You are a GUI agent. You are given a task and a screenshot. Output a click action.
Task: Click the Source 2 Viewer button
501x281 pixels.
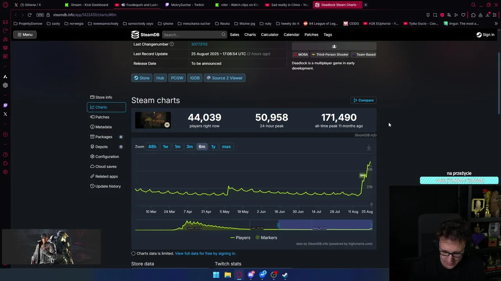[225, 78]
